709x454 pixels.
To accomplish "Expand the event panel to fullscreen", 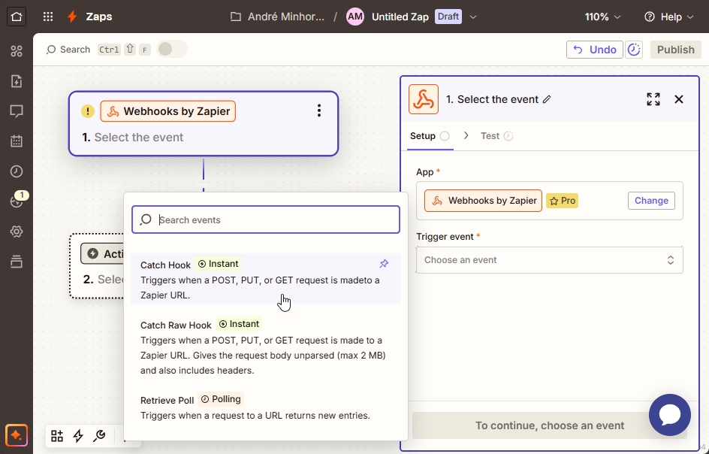I will 653,98.
